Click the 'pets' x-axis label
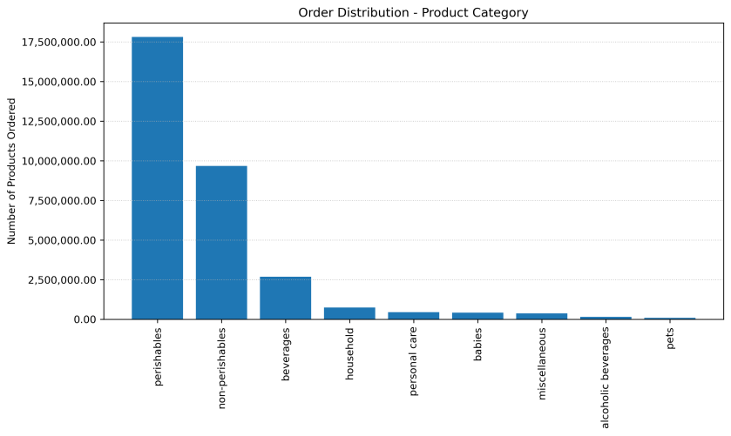This screenshot has height=436, width=731. click(670, 339)
